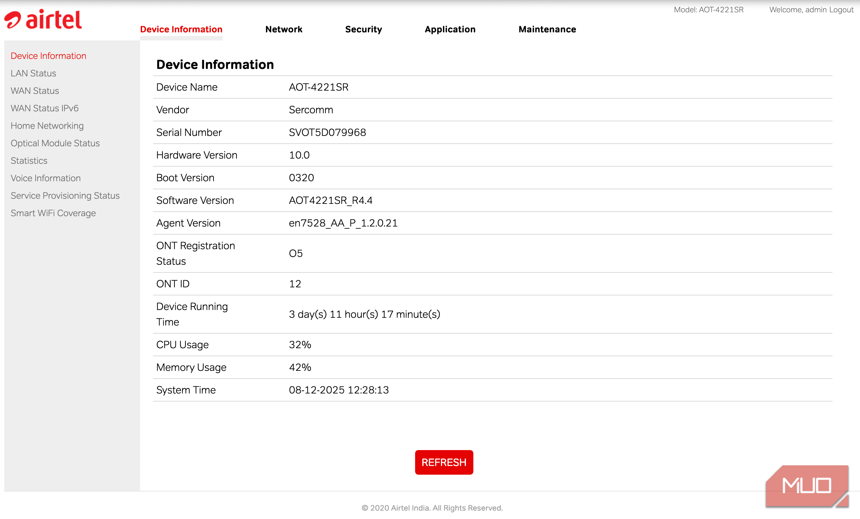Click the Model: AOT-4221SR header text
Viewport: 860px width, 519px height.
click(x=709, y=10)
